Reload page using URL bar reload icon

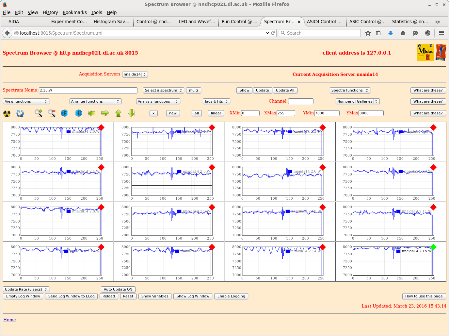pyautogui.click(x=273, y=33)
